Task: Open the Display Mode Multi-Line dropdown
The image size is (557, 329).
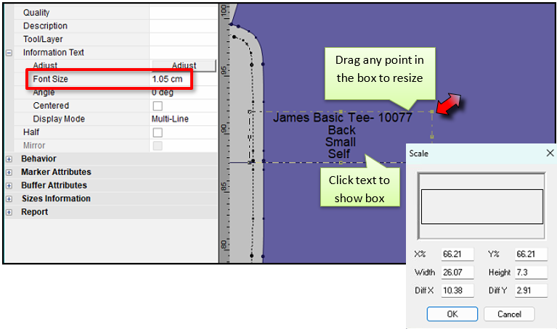Action: [x=183, y=119]
